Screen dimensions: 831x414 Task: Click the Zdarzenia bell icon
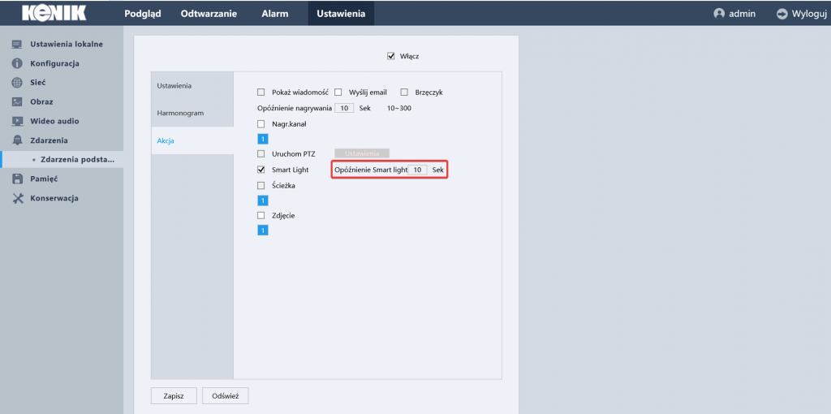coord(16,140)
